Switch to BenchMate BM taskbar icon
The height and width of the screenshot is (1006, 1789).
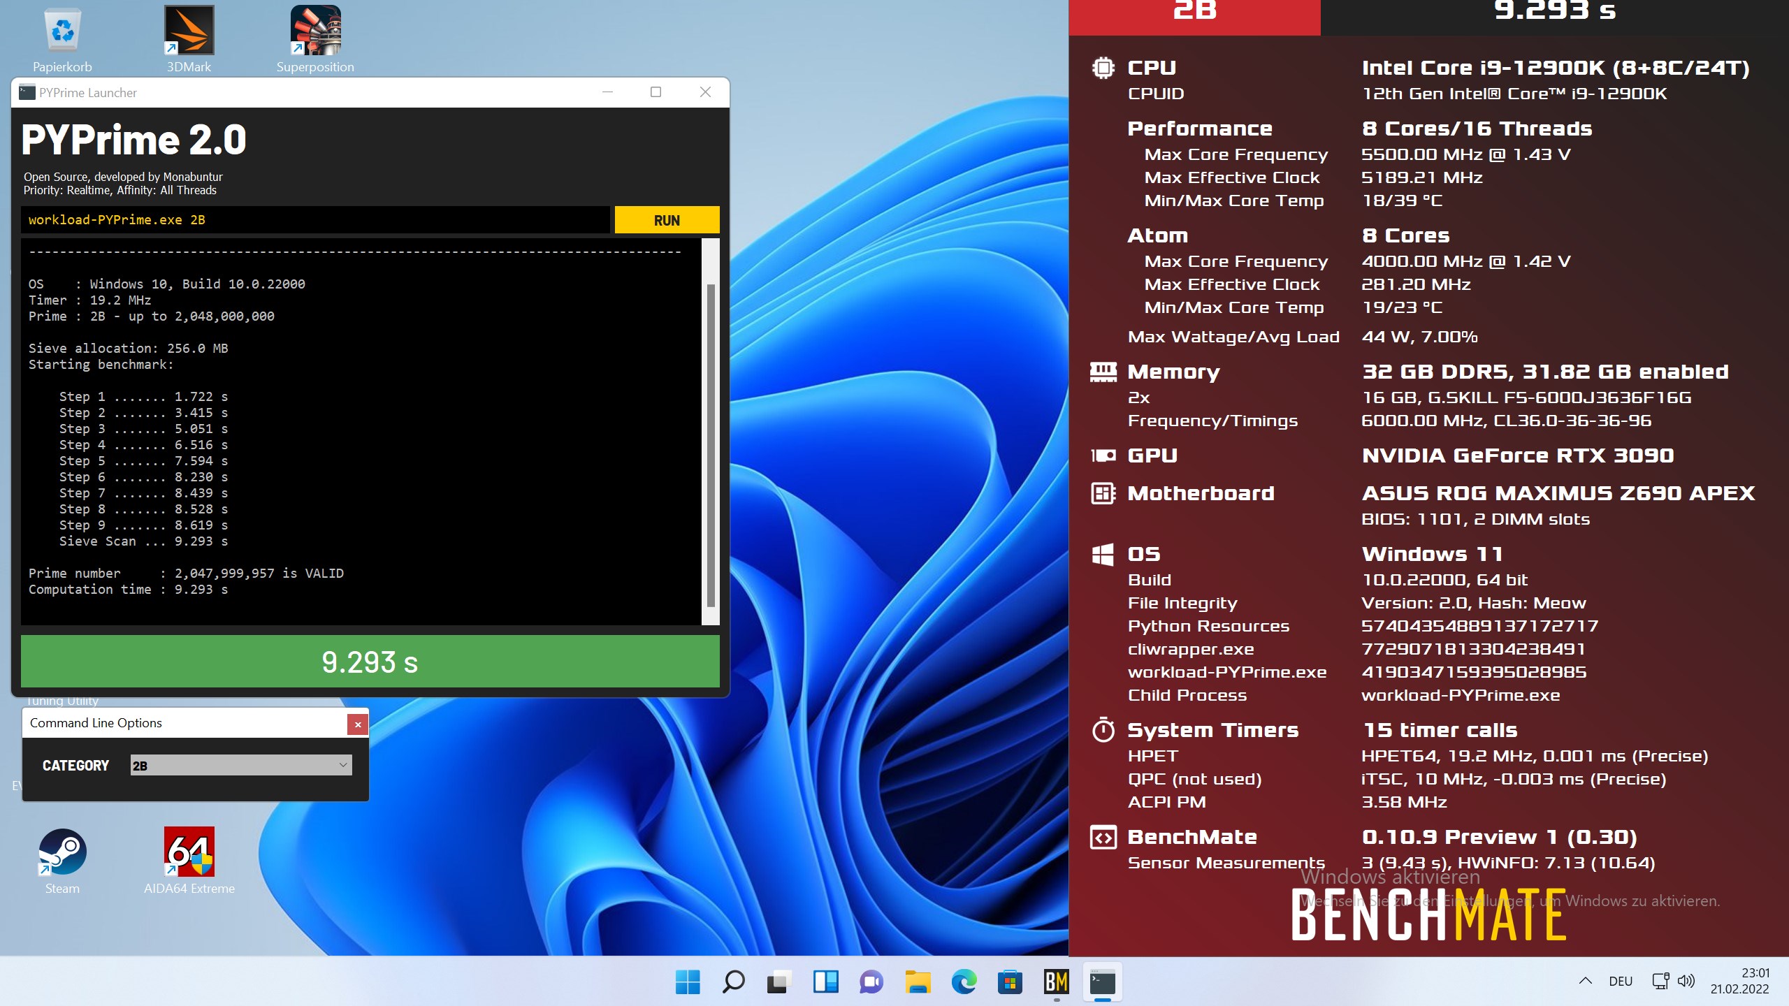click(x=1056, y=982)
